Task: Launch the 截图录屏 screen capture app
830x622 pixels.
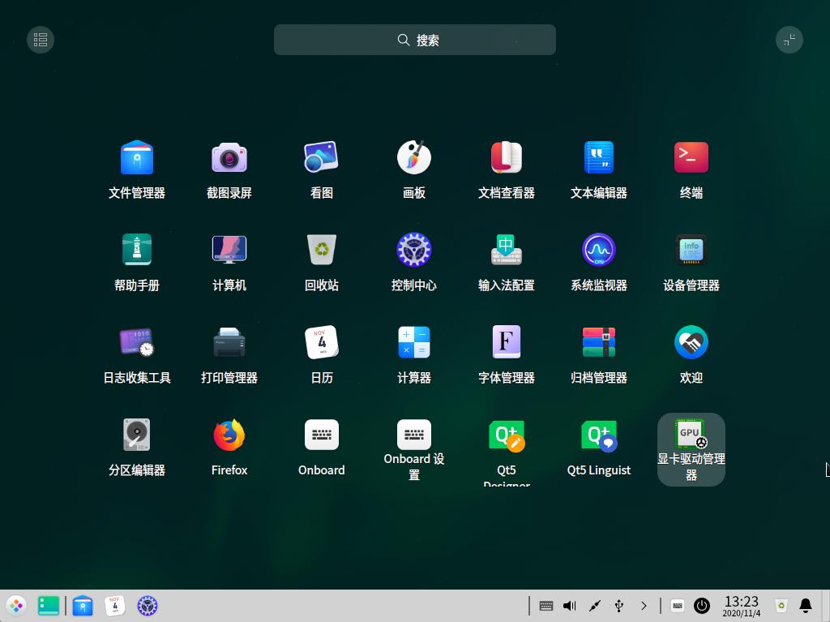Action: click(x=229, y=158)
